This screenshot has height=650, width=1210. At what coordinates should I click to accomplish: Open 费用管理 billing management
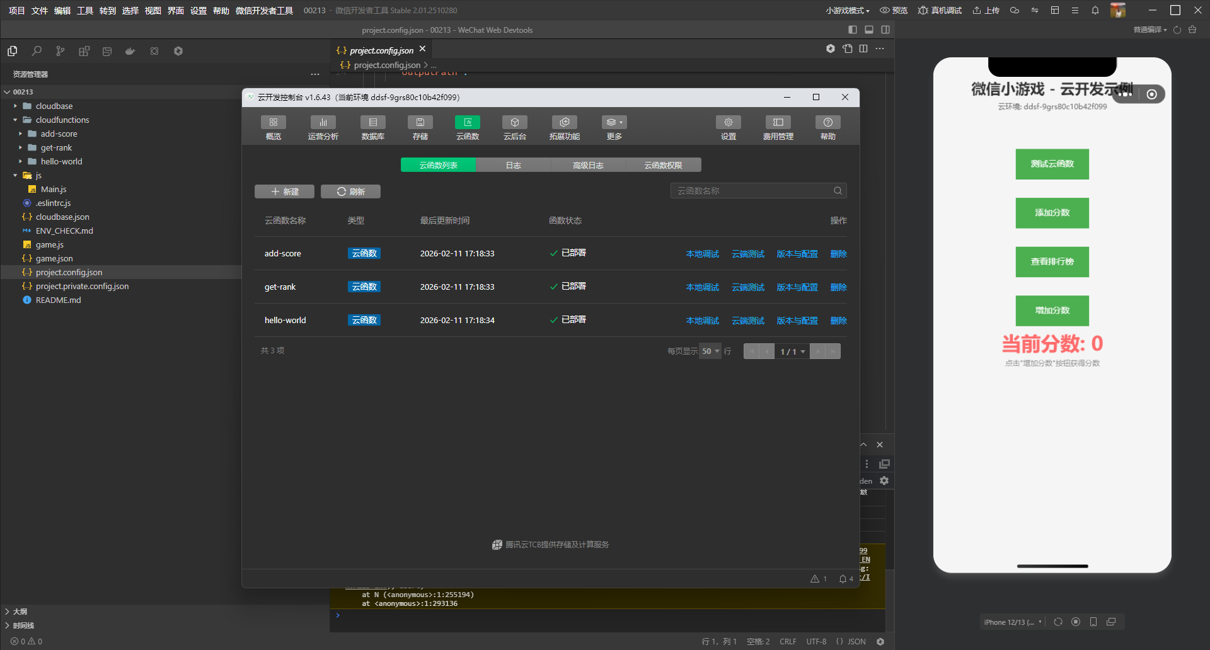tap(778, 128)
